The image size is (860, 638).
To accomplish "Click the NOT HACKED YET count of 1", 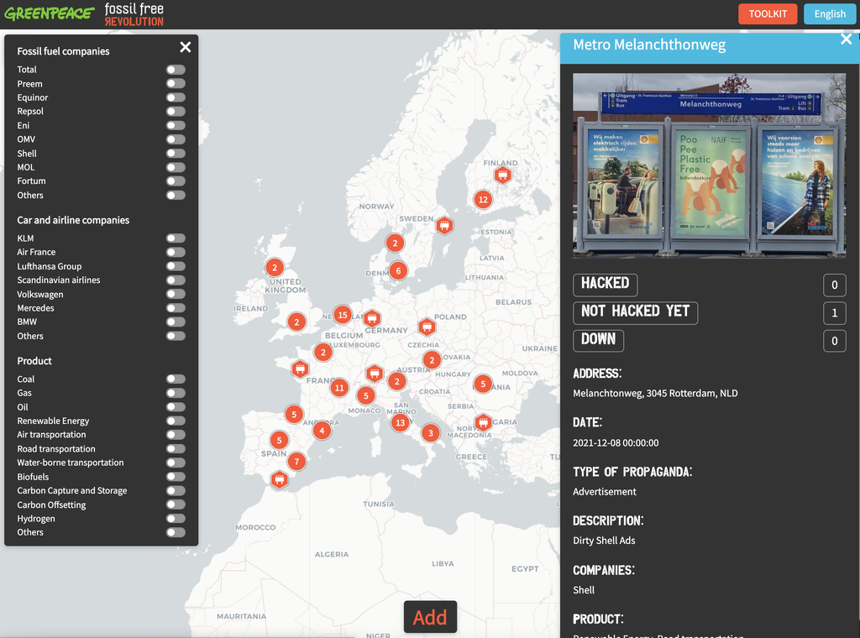I will point(834,313).
